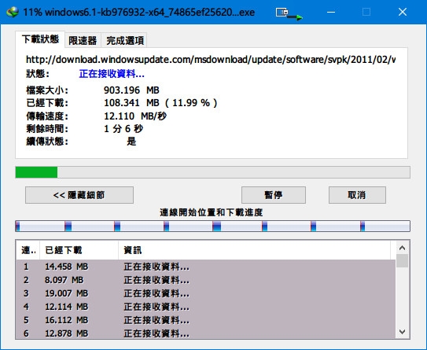427x350 pixels.
Task: Click the green download progress bar
Action: pyautogui.click(x=212, y=172)
